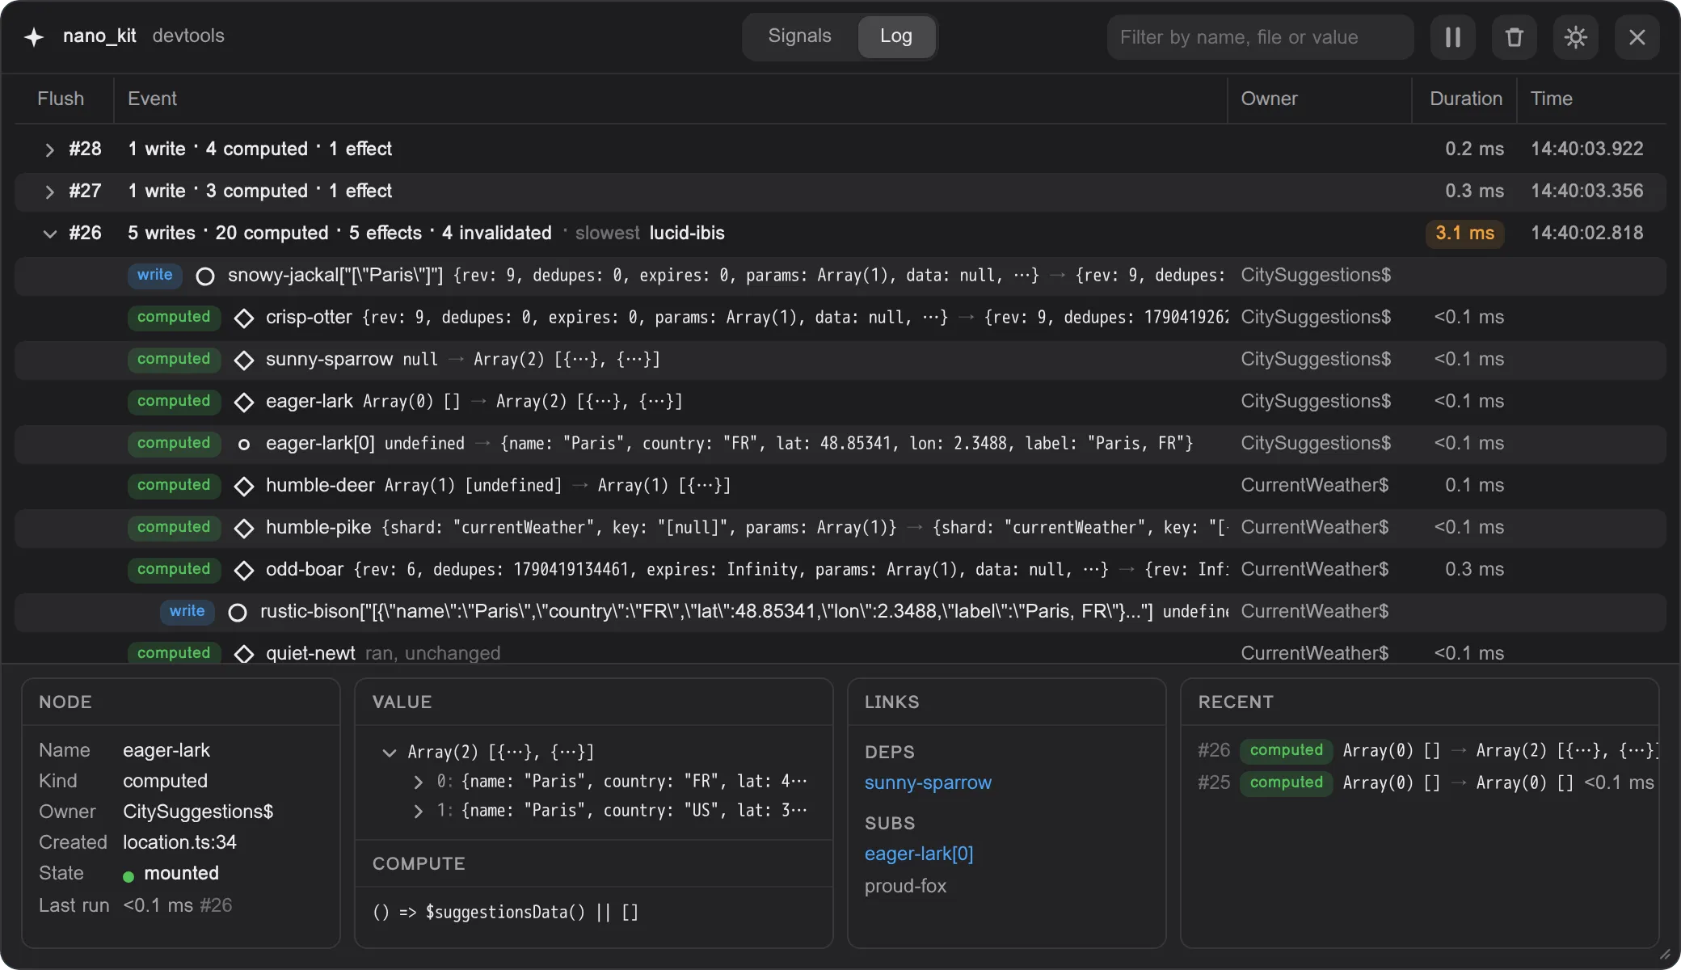
Task: Select the odd-boar event name
Action: click(x=305, y=569)
